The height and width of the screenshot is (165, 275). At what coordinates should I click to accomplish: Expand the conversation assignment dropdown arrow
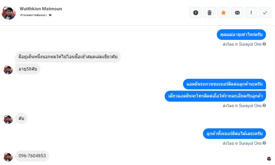click(x=50, y=15)
